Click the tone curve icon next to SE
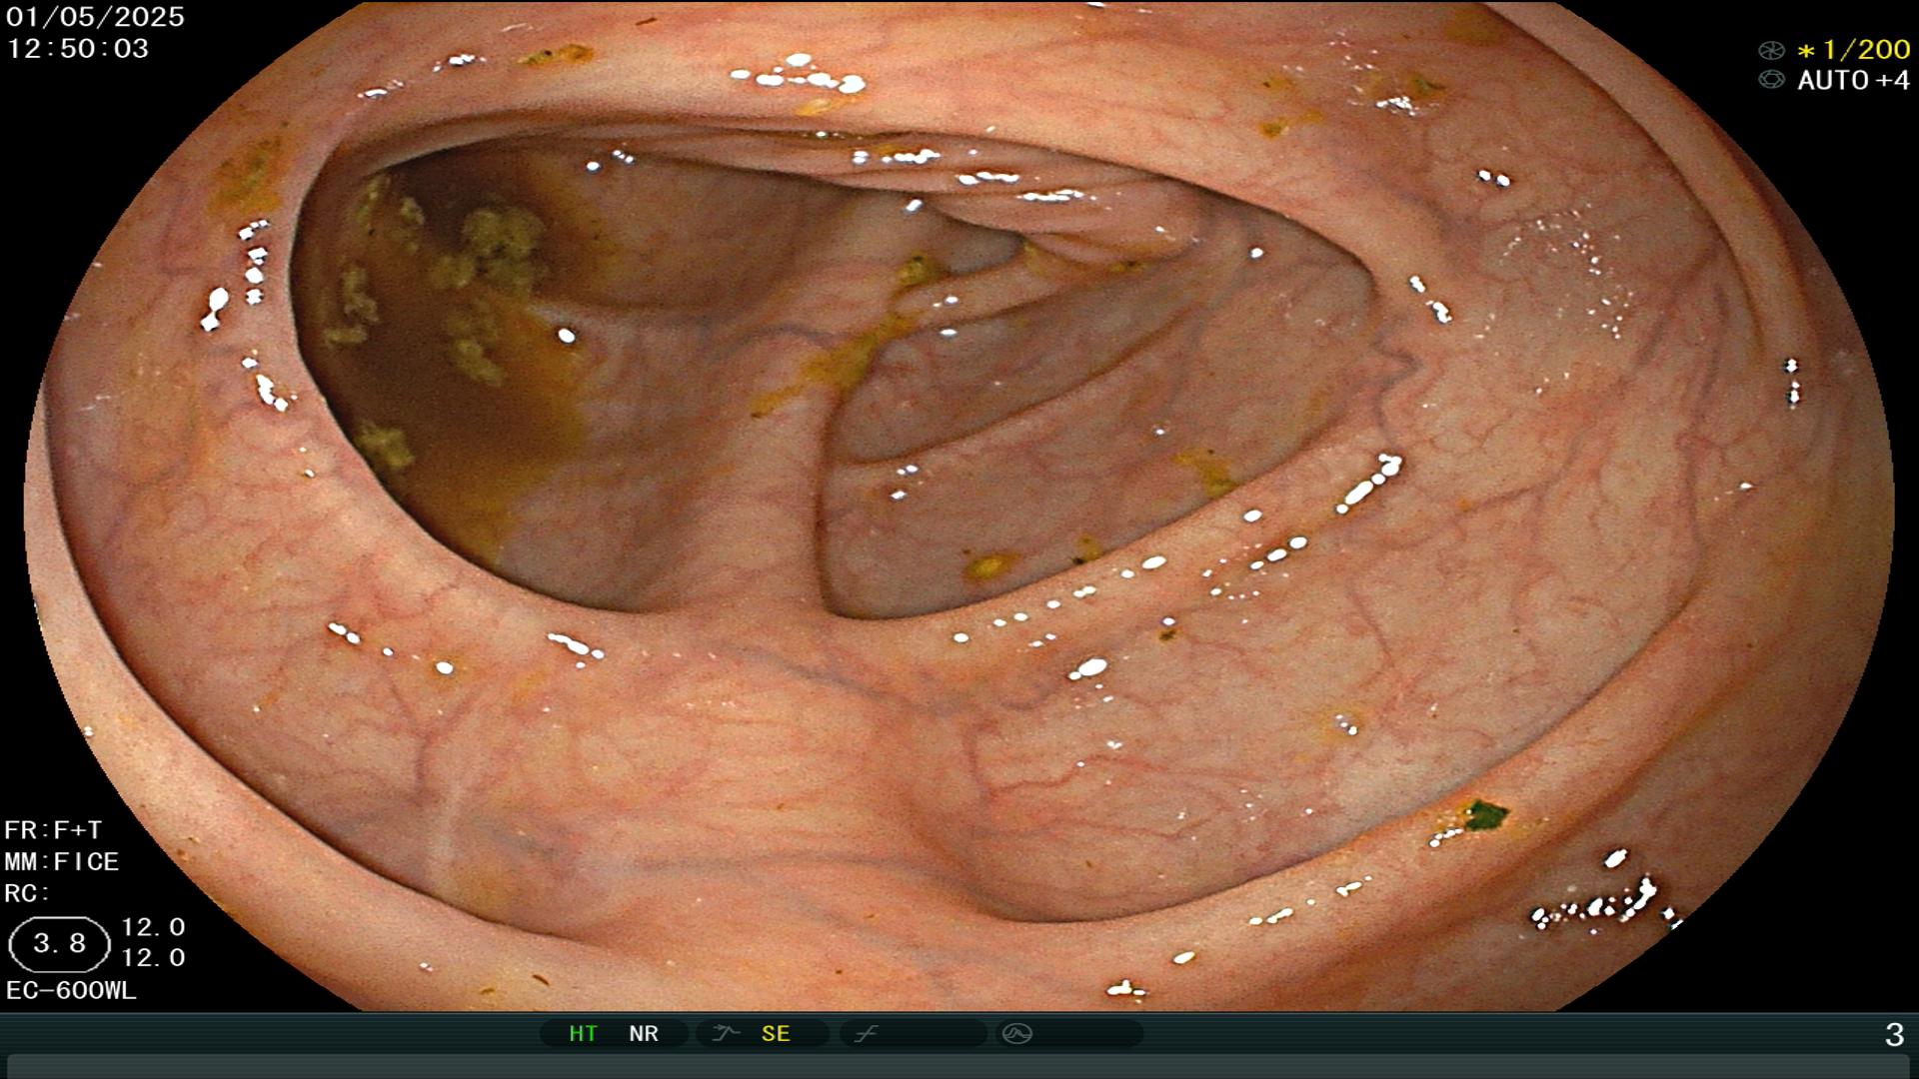1919x1079 pixels. pos(726,1033)
